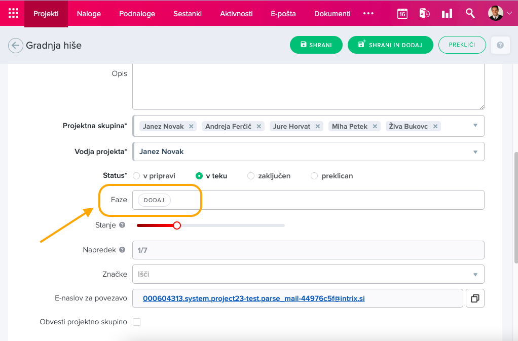Switch to the Naloge tab
This screenshot has width=518, height=341.
pyautogui.click(x=89, y=14)
